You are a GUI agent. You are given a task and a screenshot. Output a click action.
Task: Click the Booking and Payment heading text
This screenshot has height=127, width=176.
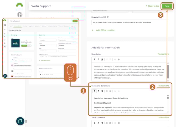[102, 103]
